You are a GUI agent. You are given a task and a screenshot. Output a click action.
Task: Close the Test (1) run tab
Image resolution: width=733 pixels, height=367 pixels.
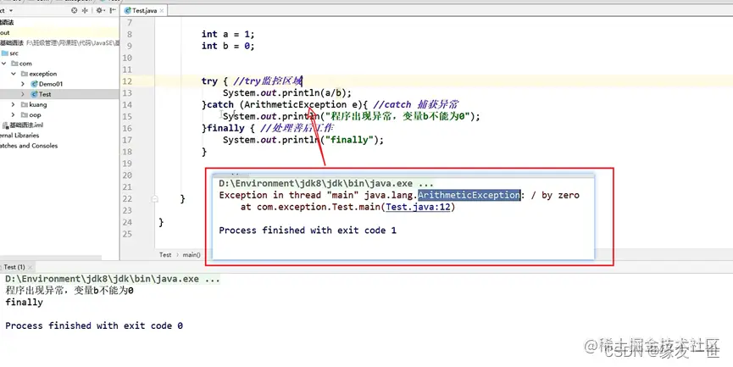[30, 268]
